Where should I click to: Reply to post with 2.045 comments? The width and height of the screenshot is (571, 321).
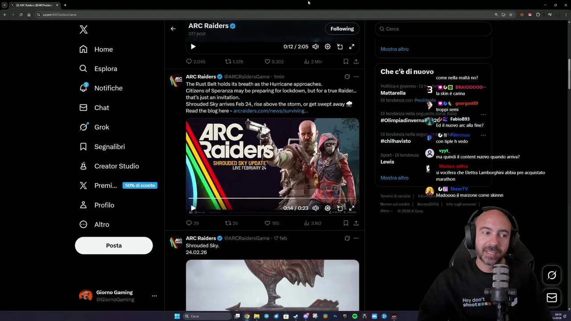click(195, 62)
